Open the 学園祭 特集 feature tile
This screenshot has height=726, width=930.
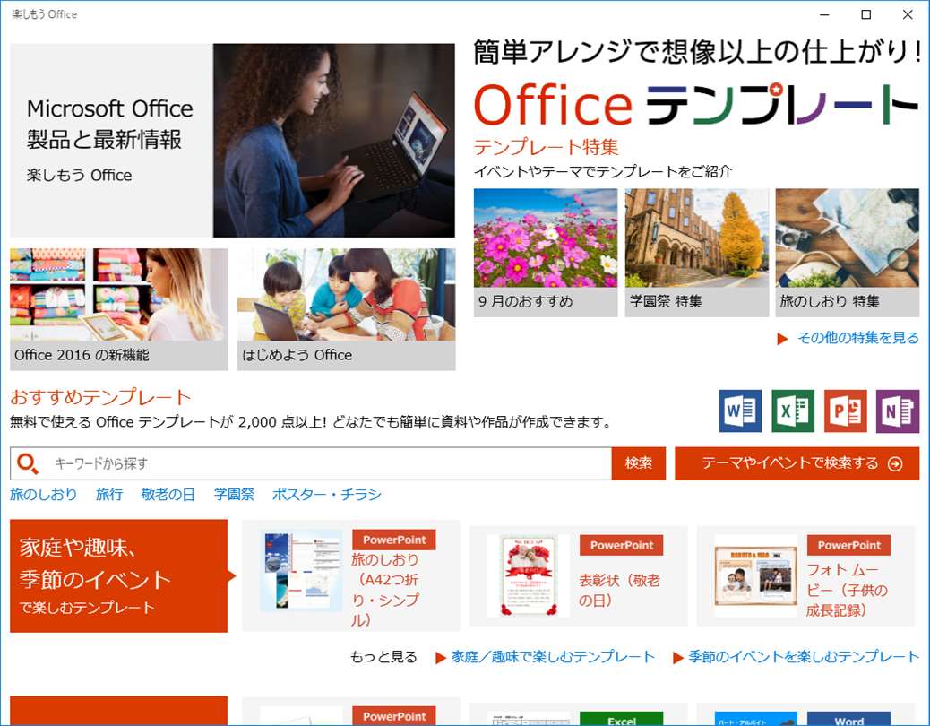[697, 253]
